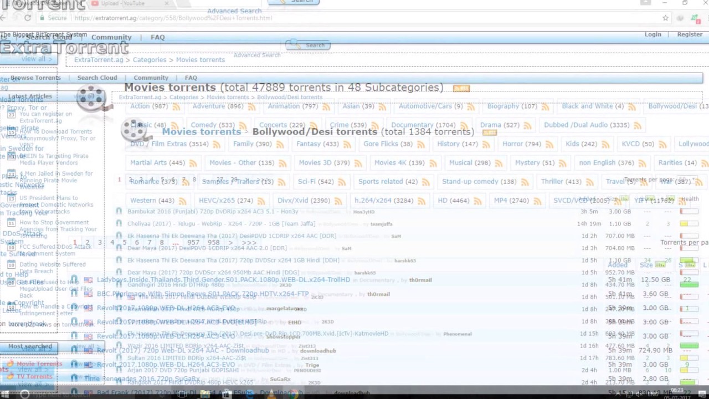This screenshot has height=399, width=709.
Task: Open Dating Website Suffered Data Breach article
Action: pyautogui.click(x=52, y=268)
